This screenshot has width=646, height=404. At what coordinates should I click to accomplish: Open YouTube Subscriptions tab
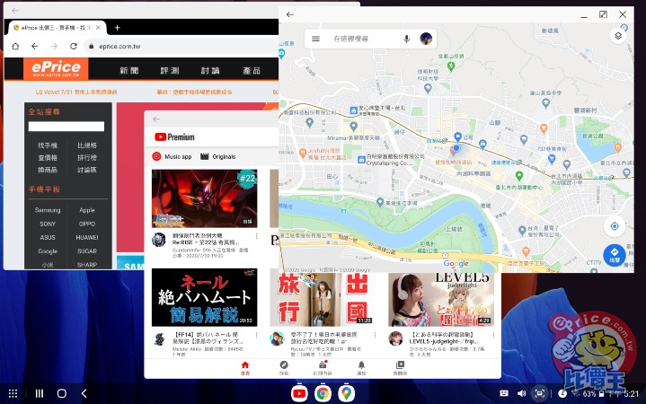(x=323, y=368)
